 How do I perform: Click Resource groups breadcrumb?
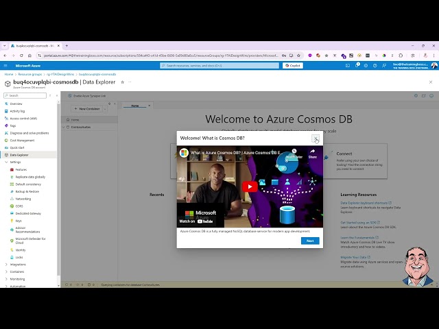[30, 74]
